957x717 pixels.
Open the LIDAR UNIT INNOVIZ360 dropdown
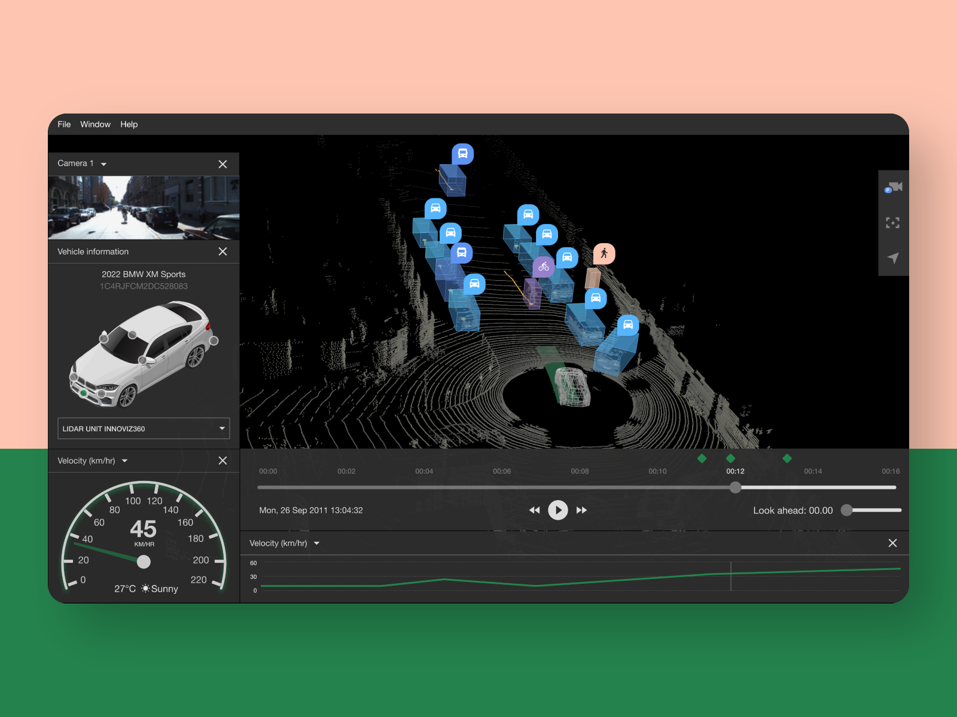(x=144, y=428)
